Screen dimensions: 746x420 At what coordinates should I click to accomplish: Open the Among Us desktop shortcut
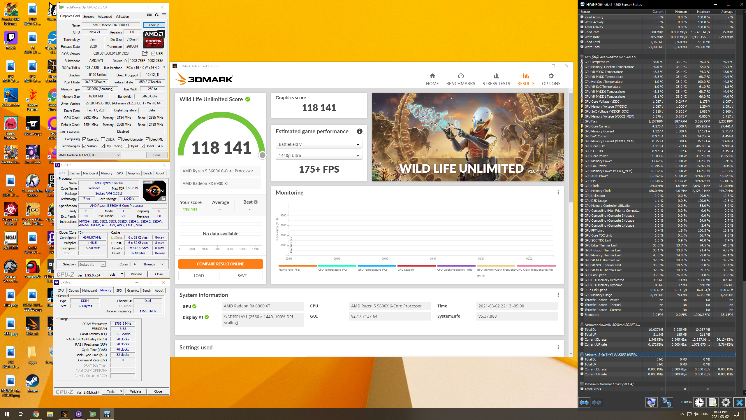coord(32,269)
